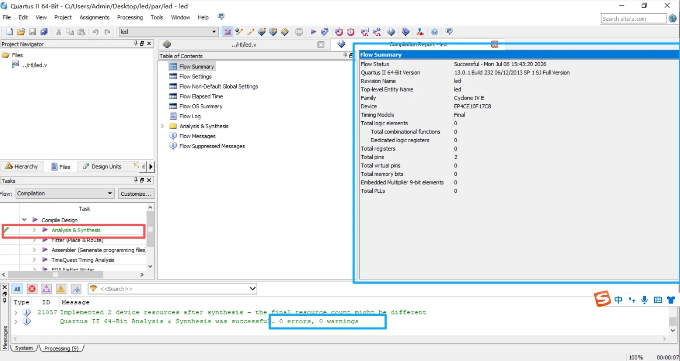Toggle the flagged messages filter icon
The height and width of the screenshot is (361, 680).
pyautogui.click(x=76, y=289)
